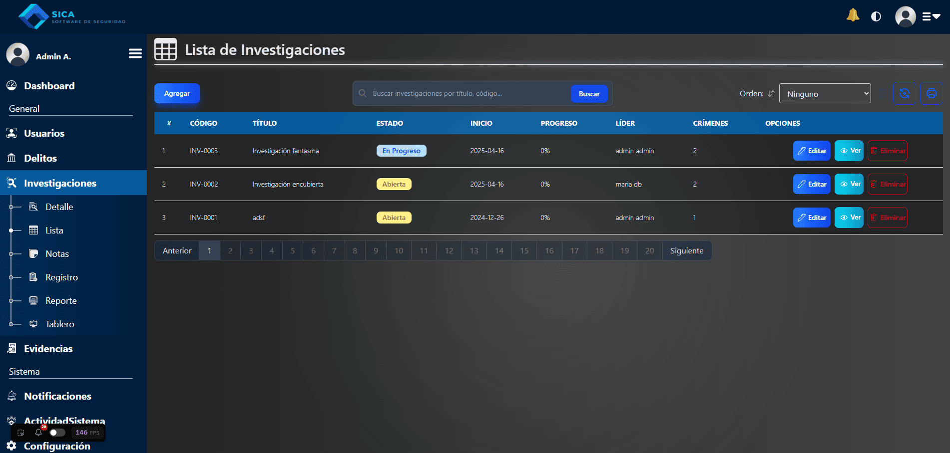The height and width of the screenshot is (453, 950).
Task: Open the notifications bell icon
Action: (x=853, y=15)
